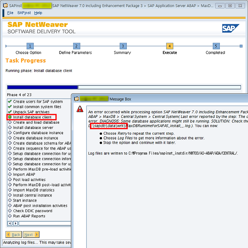The height and width of the screenshot is (248, 248).
Task: Click diamond icon beside Create and load database
Action: coord(10,122)
